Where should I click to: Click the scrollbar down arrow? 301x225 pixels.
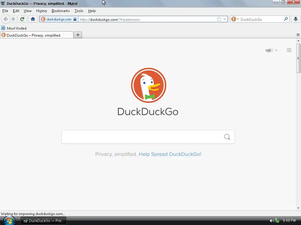tap(298, 208)
